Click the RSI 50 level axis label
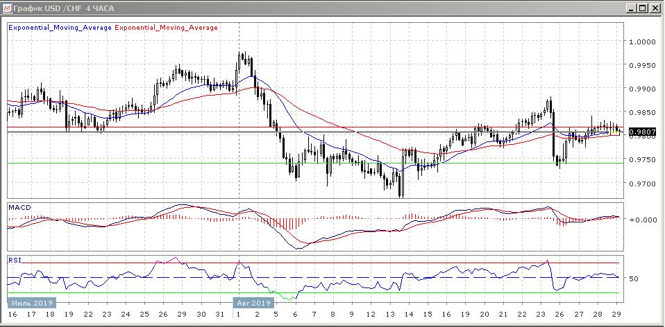The height and width of the screenshot is (327, 665). point(634,279)
